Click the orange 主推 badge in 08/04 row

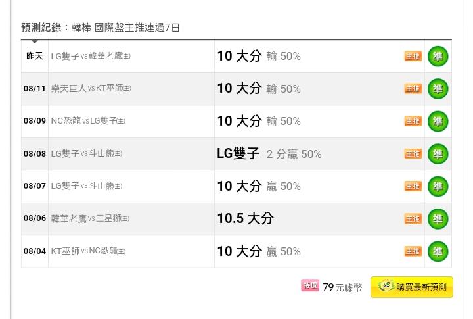coord(413,251)
